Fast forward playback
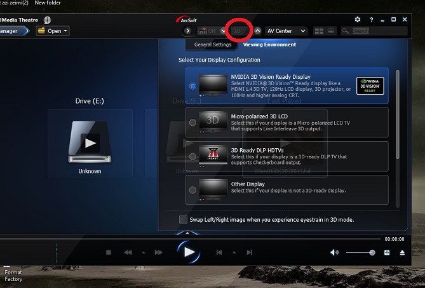 [x=159, y=252]
